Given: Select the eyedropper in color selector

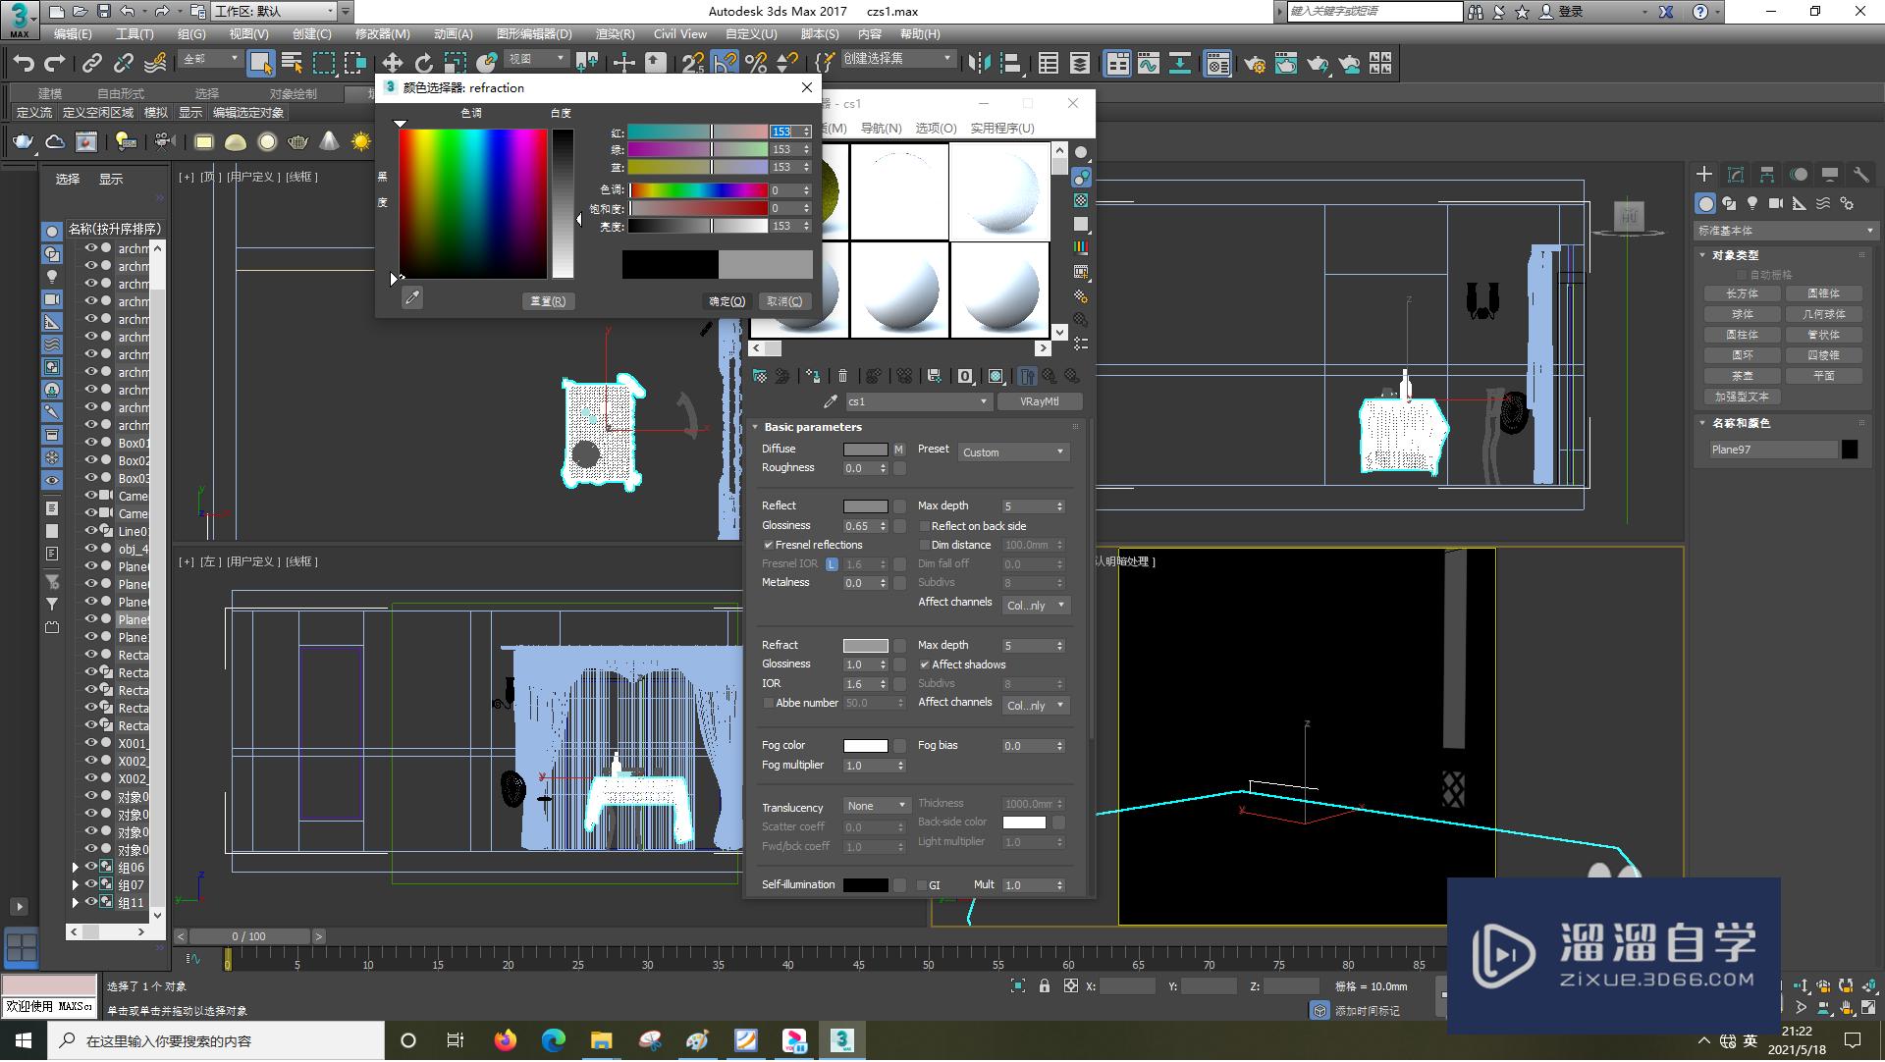Looking at the screenshot, I should tap(412, 298).
